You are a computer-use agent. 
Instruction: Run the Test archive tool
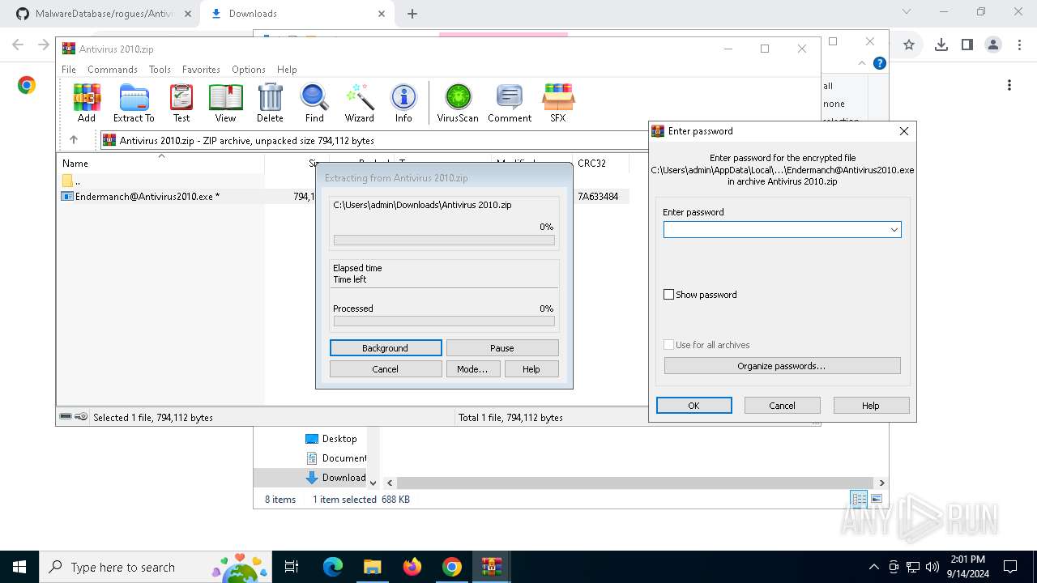(181, 103)
